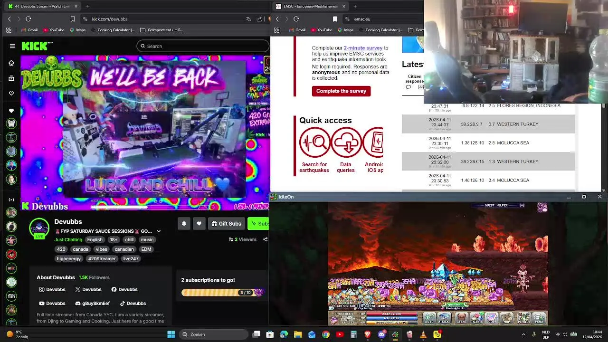Open new tab in Kick browser window
608x342 pixels.
[87, 6]
